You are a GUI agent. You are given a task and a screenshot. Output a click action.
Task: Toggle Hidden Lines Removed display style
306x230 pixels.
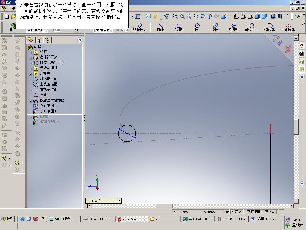[x=250, y=16]
